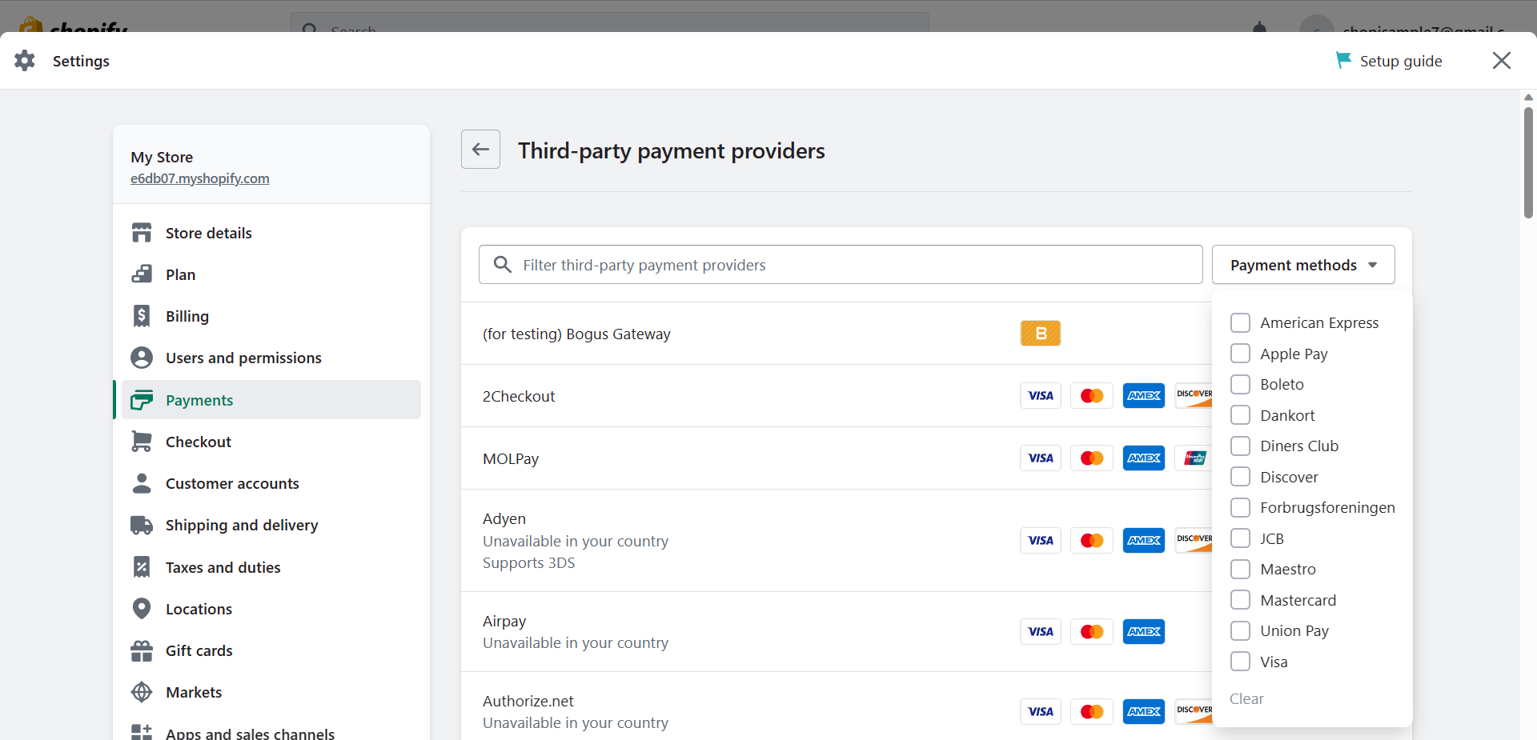Click the Plan icon in sidebar
1537x740 pixels.
(142, 274)
